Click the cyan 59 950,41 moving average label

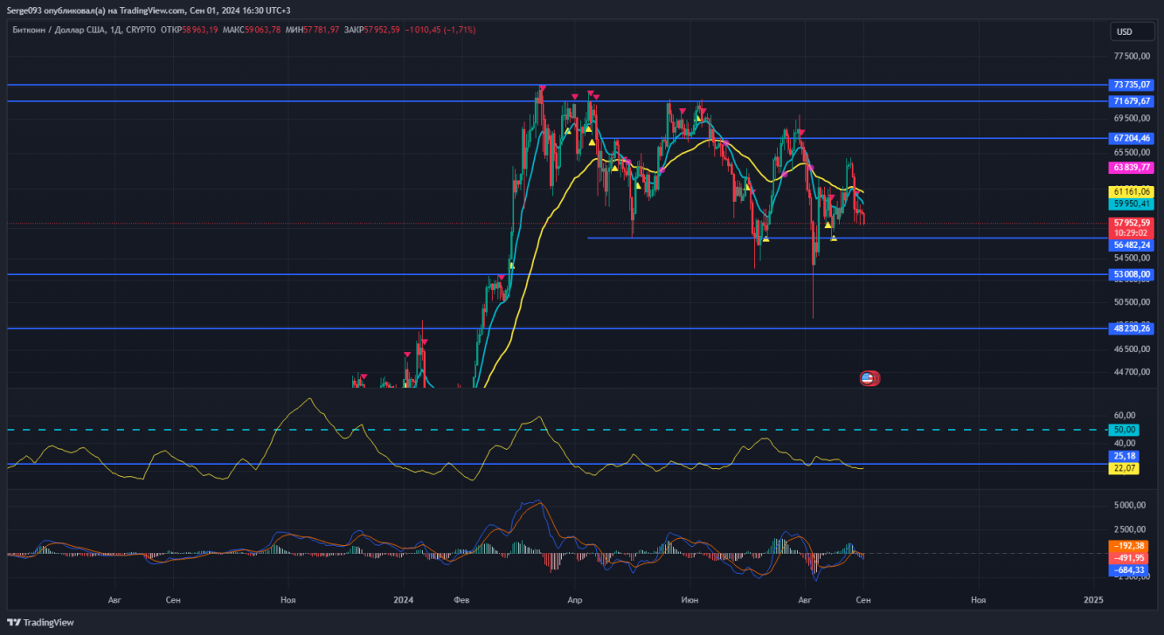pyautogui.click(x=1132, y=204)
